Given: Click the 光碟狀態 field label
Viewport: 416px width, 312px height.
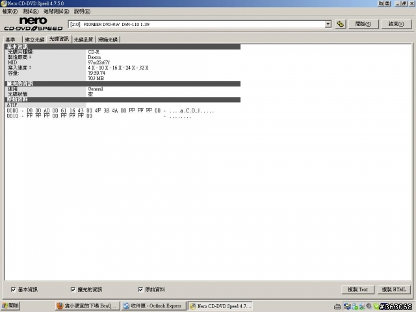Looking at the screenshot, I should point(18,94).
